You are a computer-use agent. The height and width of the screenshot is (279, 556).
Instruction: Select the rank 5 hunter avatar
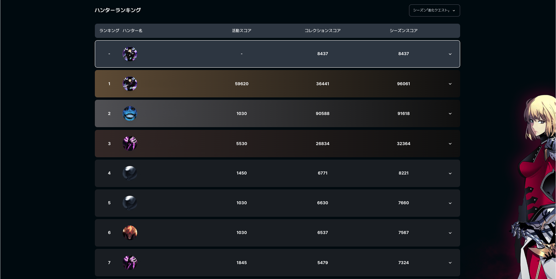(x=130, y=203)
